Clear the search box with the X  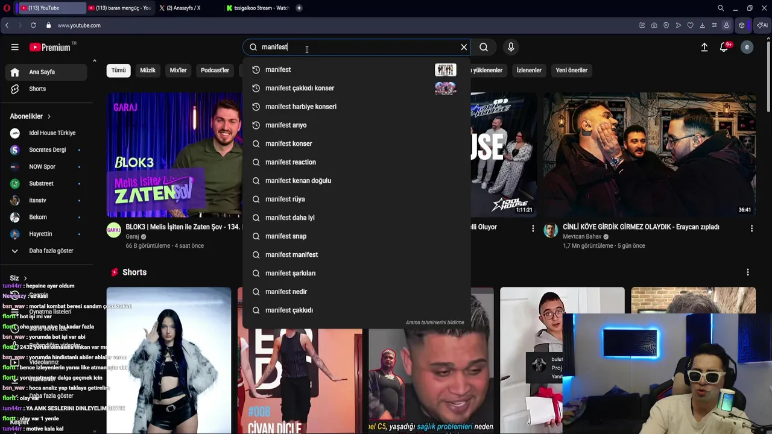pos(464,47)
